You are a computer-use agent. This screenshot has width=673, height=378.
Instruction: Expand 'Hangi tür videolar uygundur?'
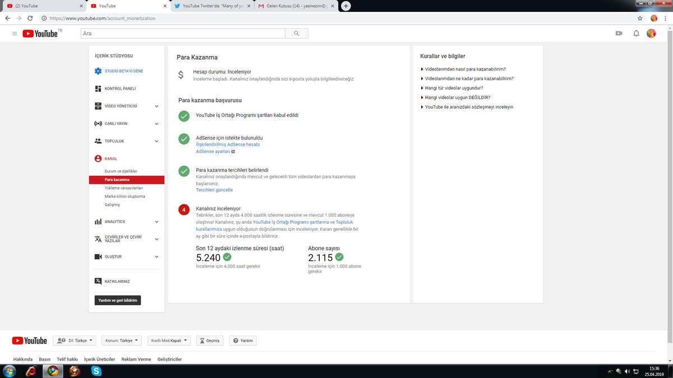[x=452, y=88]
